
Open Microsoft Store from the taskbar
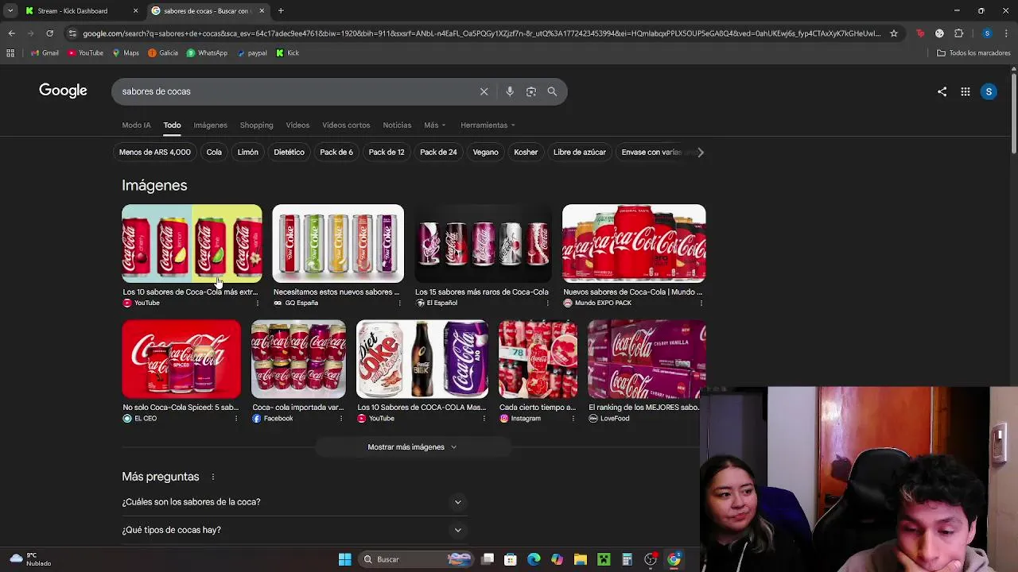click(511, 559)
